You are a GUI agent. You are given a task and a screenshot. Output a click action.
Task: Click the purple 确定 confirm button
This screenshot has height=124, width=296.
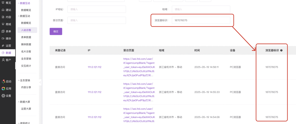click(x=56, y=31)
